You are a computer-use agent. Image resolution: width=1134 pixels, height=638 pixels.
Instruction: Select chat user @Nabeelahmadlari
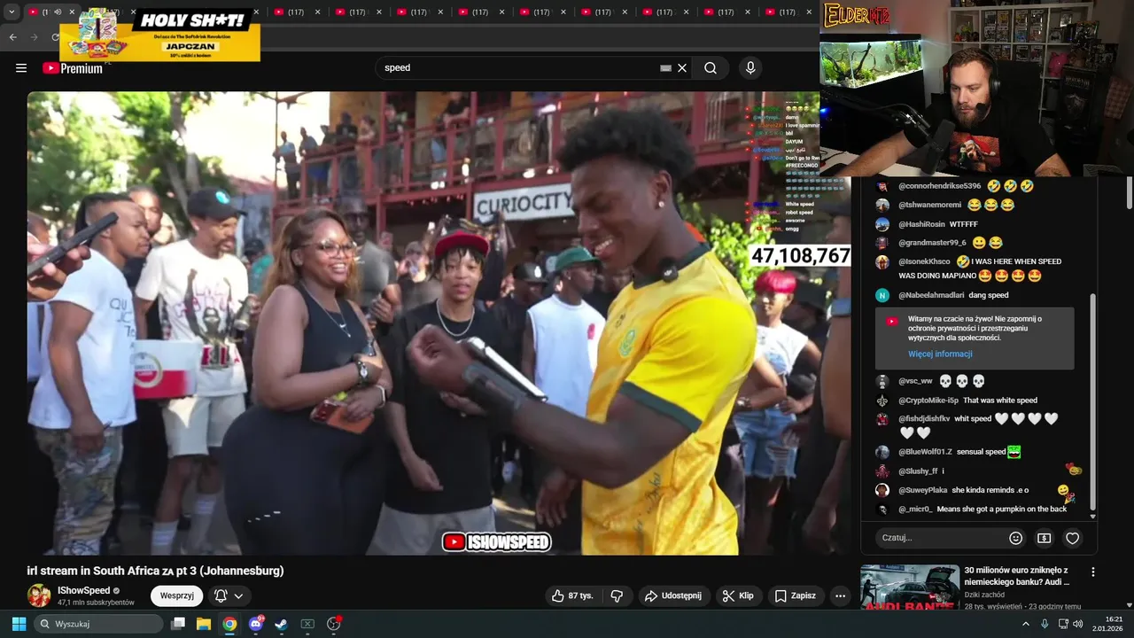pos(930,296)
